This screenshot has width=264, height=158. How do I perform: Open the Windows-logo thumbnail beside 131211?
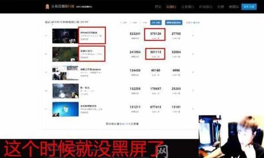[x=65, y=109]
